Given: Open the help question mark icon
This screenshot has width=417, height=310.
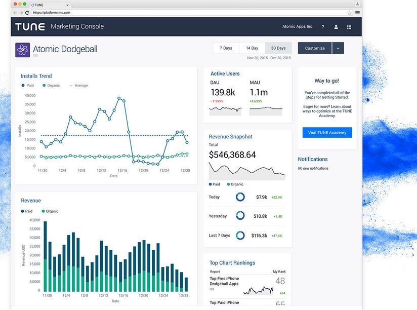Looking at the screenshot, I should pos(323,27).
